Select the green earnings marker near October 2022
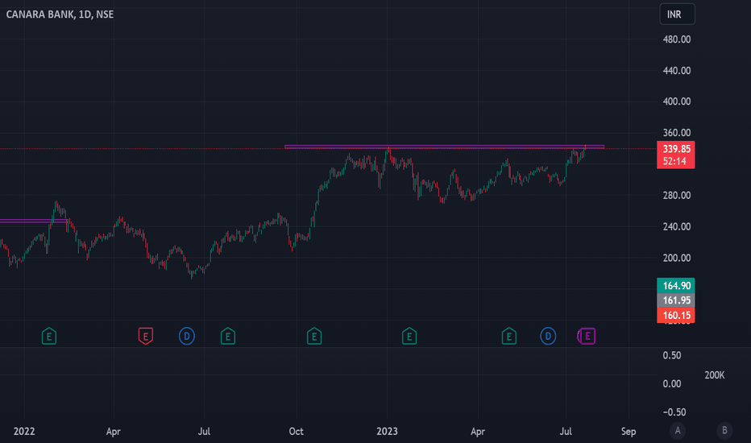This screenshot has height=443, width=751. 314,336
